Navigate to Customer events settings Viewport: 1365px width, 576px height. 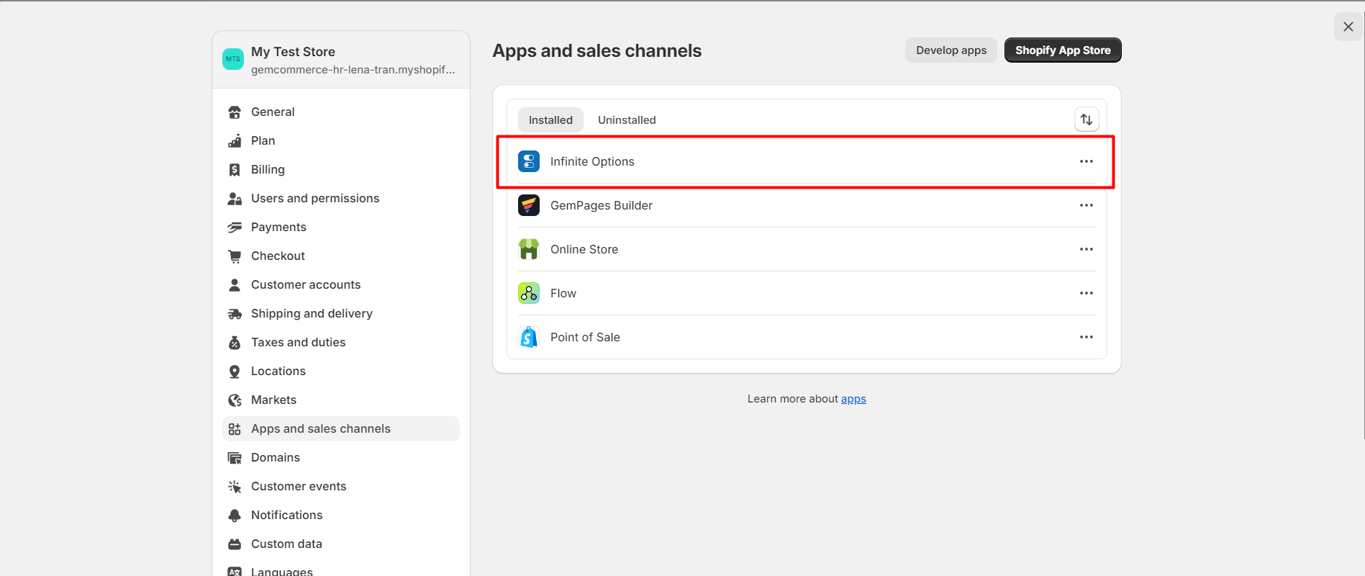tap(298, 486)
